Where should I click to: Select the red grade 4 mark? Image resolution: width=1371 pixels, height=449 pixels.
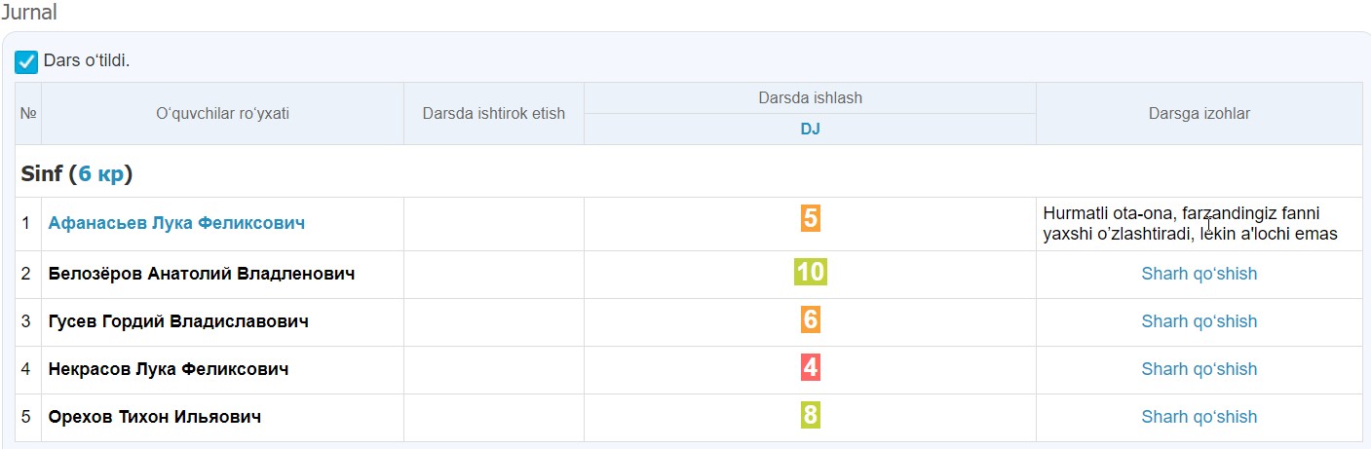pyautogui.click(x=810, y=368)
